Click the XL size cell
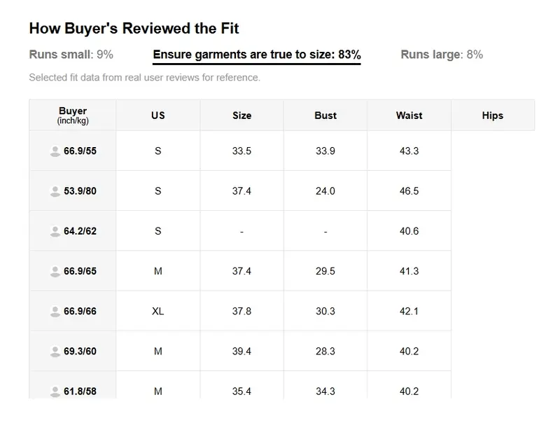 pos(158,311)
